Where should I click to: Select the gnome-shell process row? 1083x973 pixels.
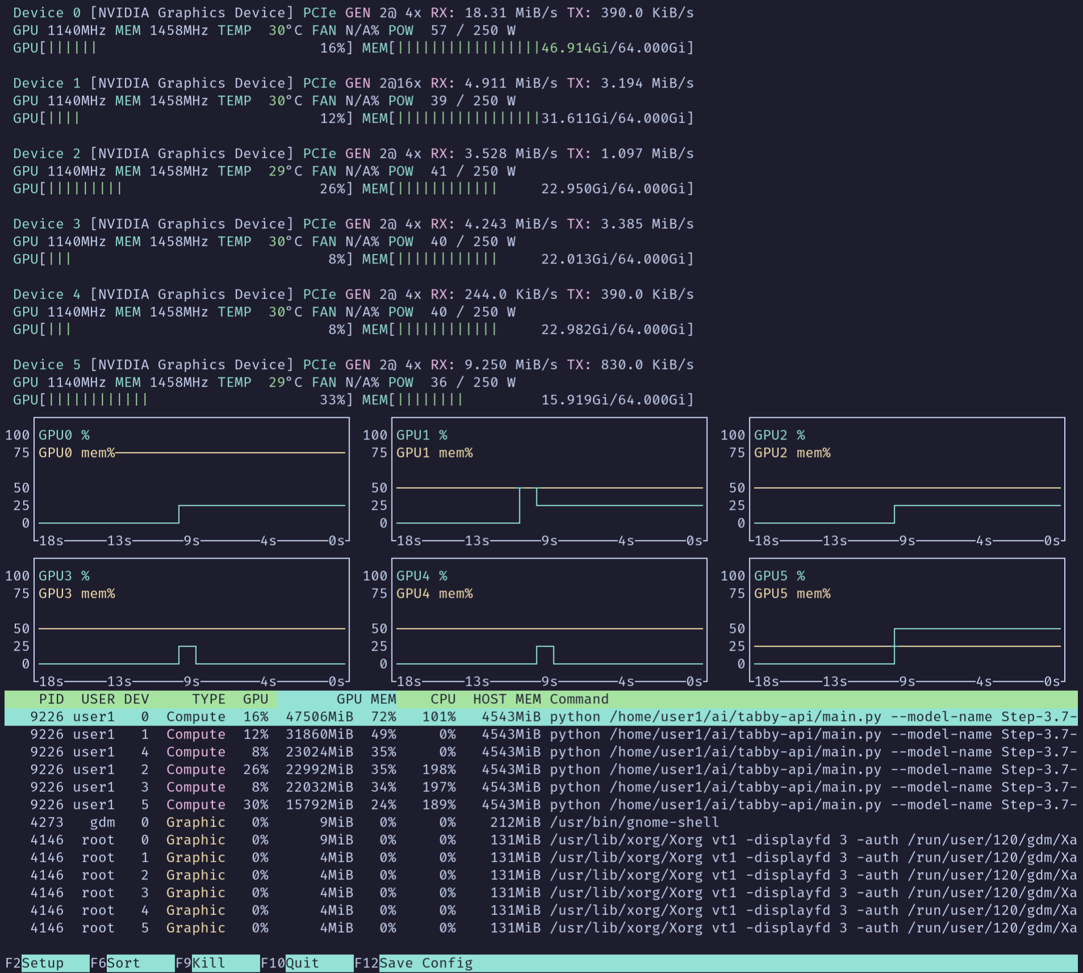[x=541, y=822]
